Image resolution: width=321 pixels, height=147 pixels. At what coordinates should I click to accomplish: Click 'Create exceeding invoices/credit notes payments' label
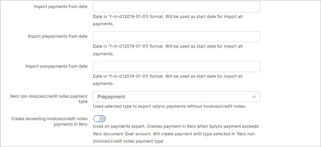pos(49,121)
